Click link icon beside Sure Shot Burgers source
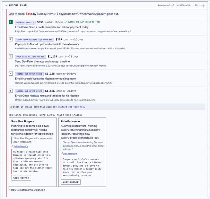Screen dimensions: 210x199 click(x=12, y=146)
